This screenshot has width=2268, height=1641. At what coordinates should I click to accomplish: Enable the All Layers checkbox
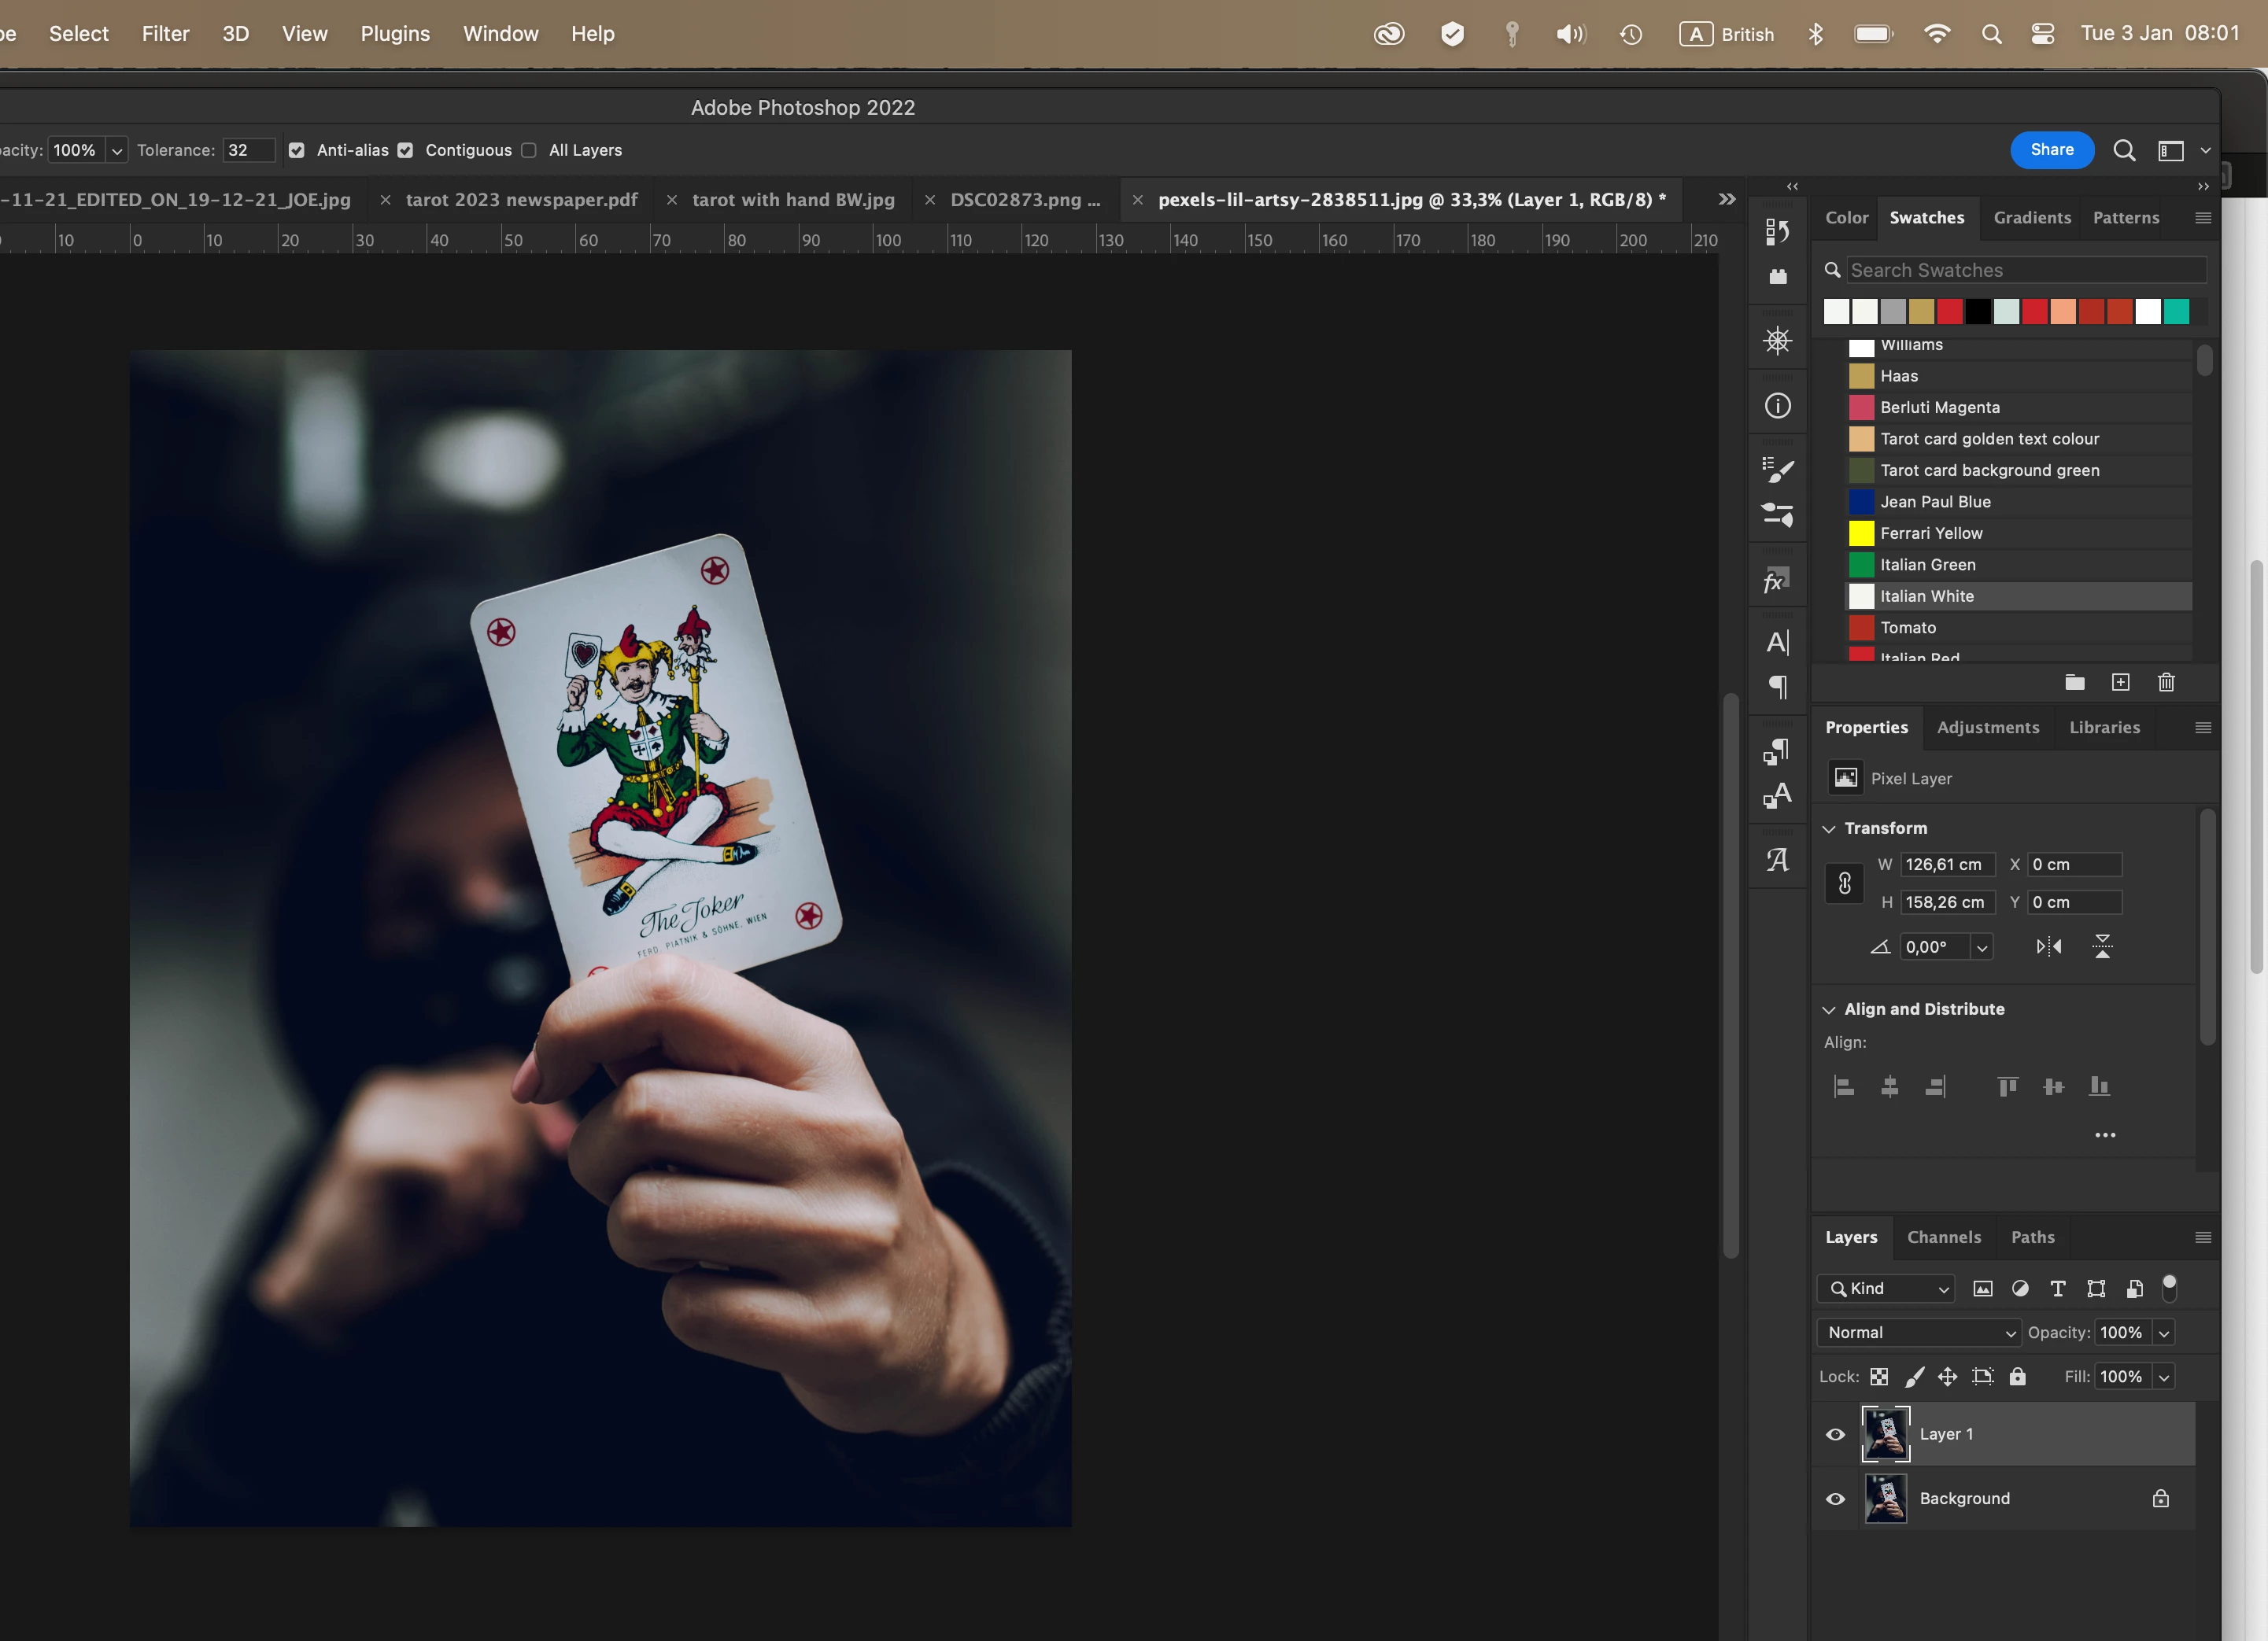[529, 150]
